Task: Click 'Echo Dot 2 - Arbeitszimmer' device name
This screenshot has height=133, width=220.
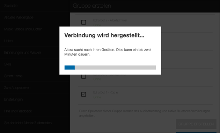Action: click(x=110, y=20)
